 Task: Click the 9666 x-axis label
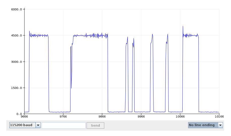(24, 117)
